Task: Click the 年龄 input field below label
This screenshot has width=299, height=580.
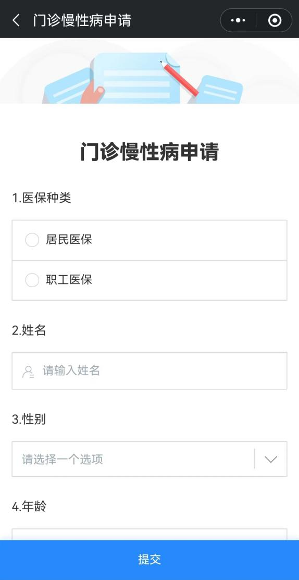Action: click(150, 535)
